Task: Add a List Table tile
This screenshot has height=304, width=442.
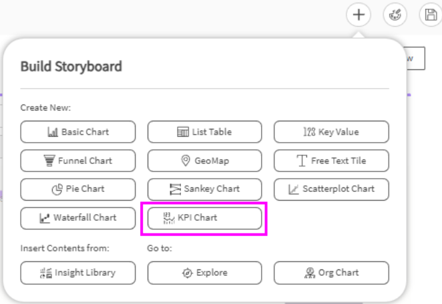Action: tap(204, 132)
